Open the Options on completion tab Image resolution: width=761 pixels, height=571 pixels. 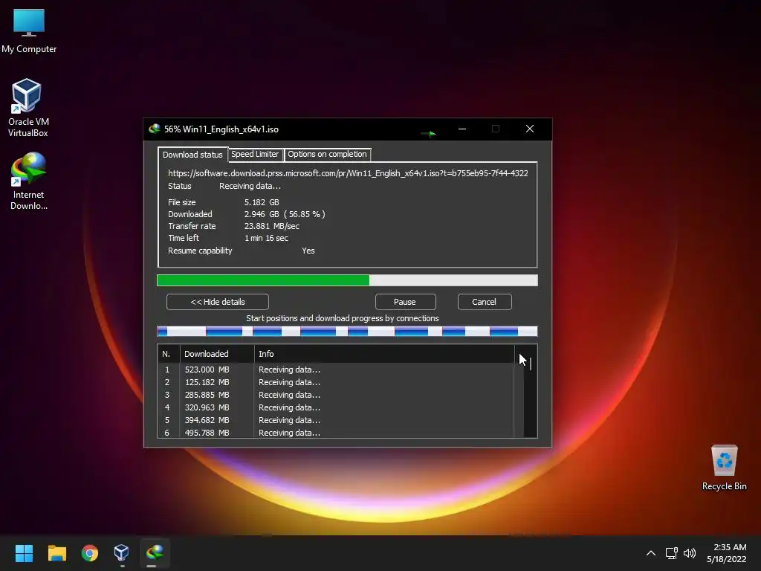(x=327, y=154)
